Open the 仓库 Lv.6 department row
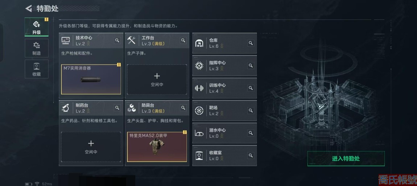Image resolution: width=417 pixels, height=186 pixels. coord(225,43)
